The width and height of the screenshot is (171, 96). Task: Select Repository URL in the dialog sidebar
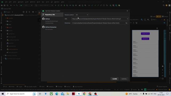(x=52, y=15)
